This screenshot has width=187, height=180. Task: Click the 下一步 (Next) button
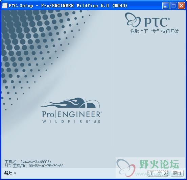pyautogui.click(x=158, y=173)
